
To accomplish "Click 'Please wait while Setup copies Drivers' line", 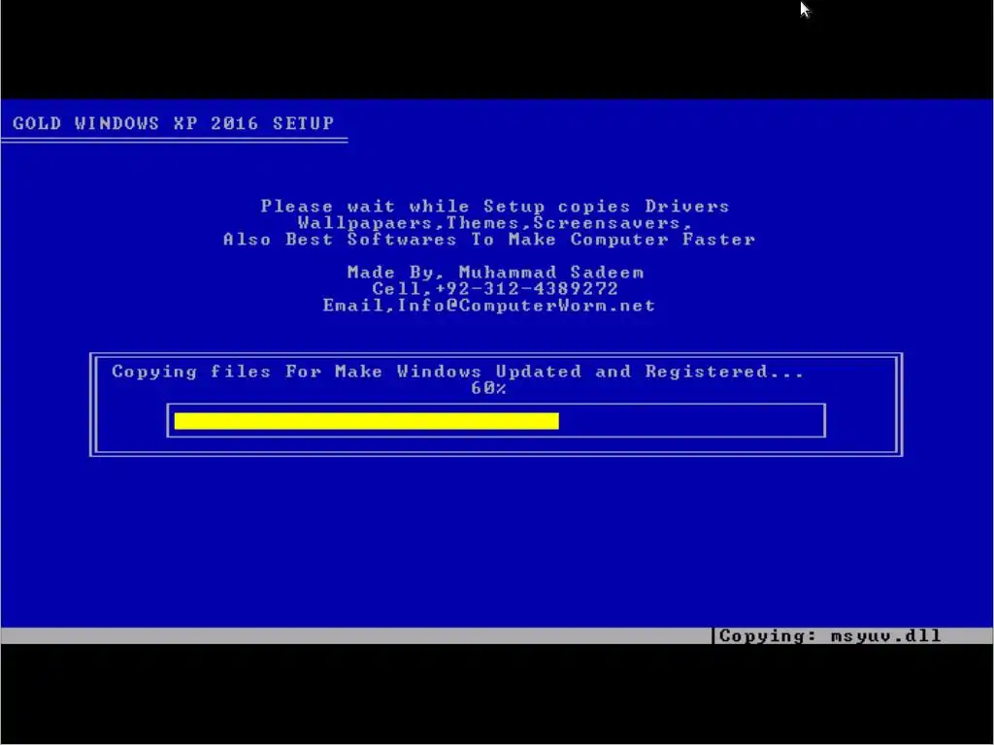I will click(x=495, y=207).
